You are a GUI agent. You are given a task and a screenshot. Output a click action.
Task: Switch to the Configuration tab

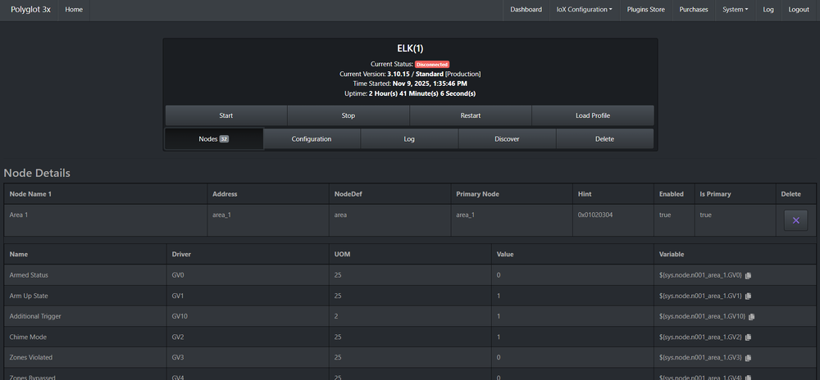pyautogui.click(x=312, y=139)
